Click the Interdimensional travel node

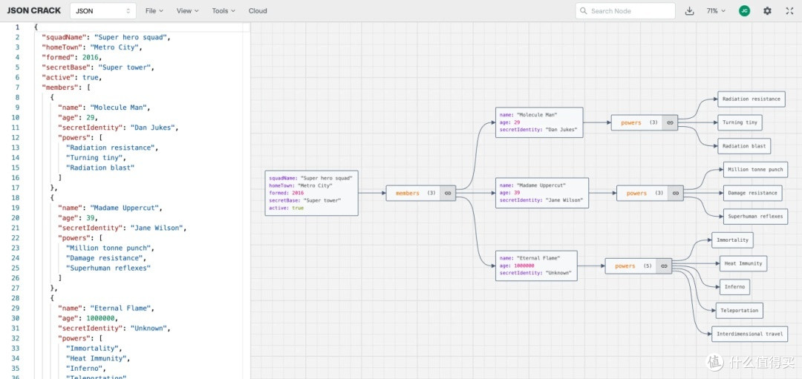click(x=750, y=334)
